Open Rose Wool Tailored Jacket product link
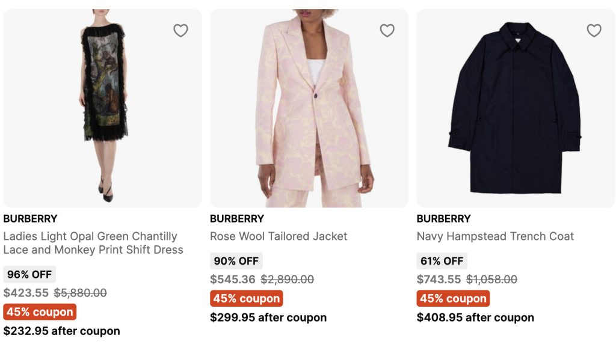Screen dimensions: 616x359 point(279,236)
